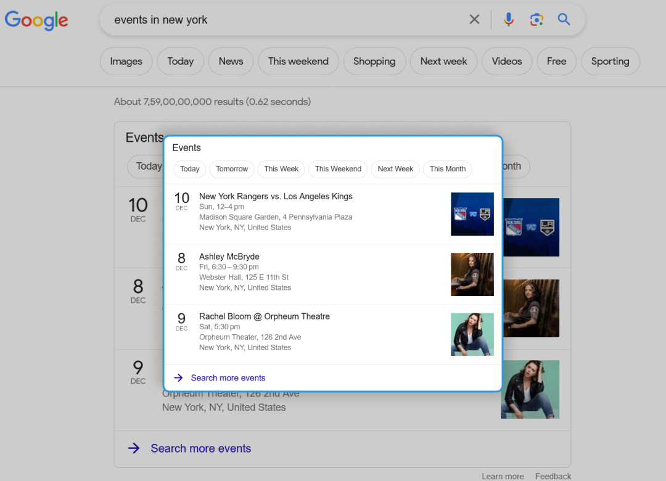The width and height of the screenshot is (666, 481).
Task: Click arrow icon beside popup Search more events
Action: [x=179, y=378]
